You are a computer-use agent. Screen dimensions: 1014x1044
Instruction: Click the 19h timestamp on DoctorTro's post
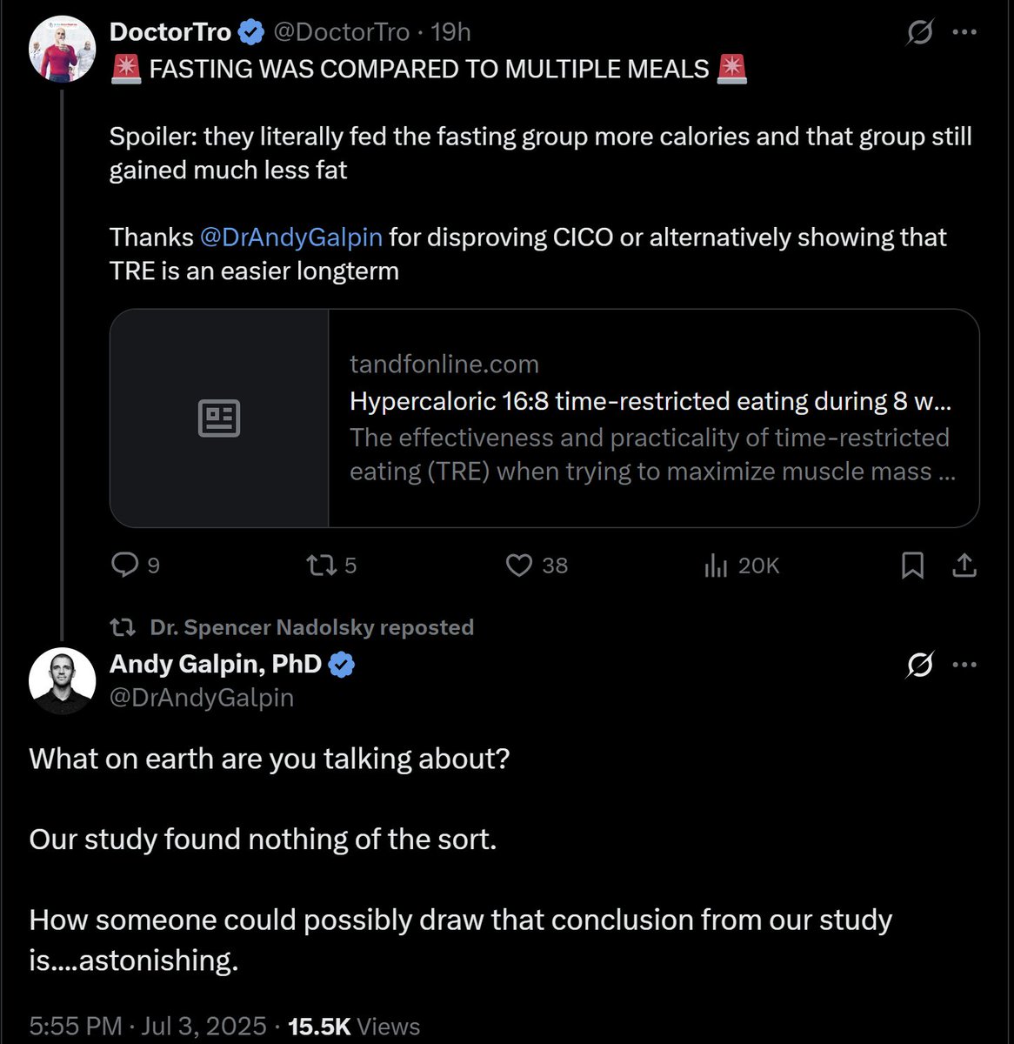click(x=450, y=32)
